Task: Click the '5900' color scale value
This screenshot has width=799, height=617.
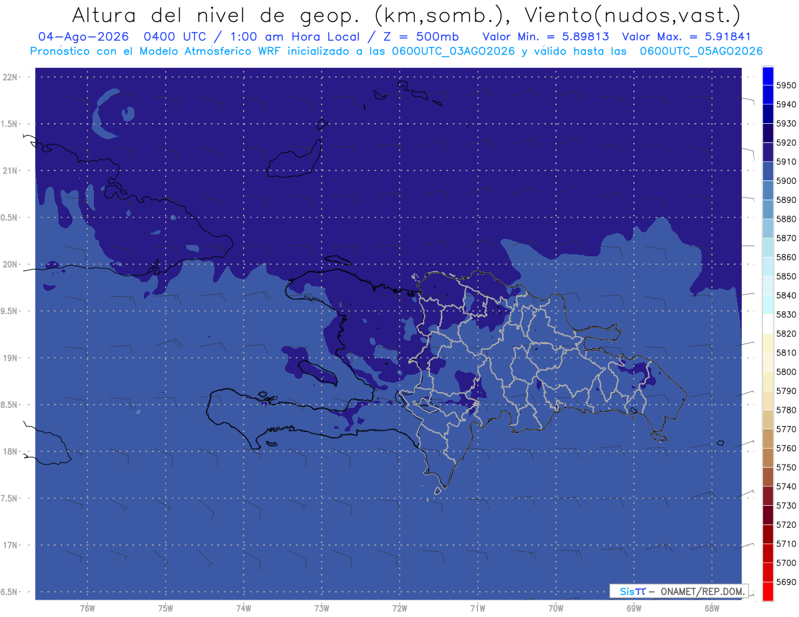Action: pyautogui.click(x=786, y=181)
